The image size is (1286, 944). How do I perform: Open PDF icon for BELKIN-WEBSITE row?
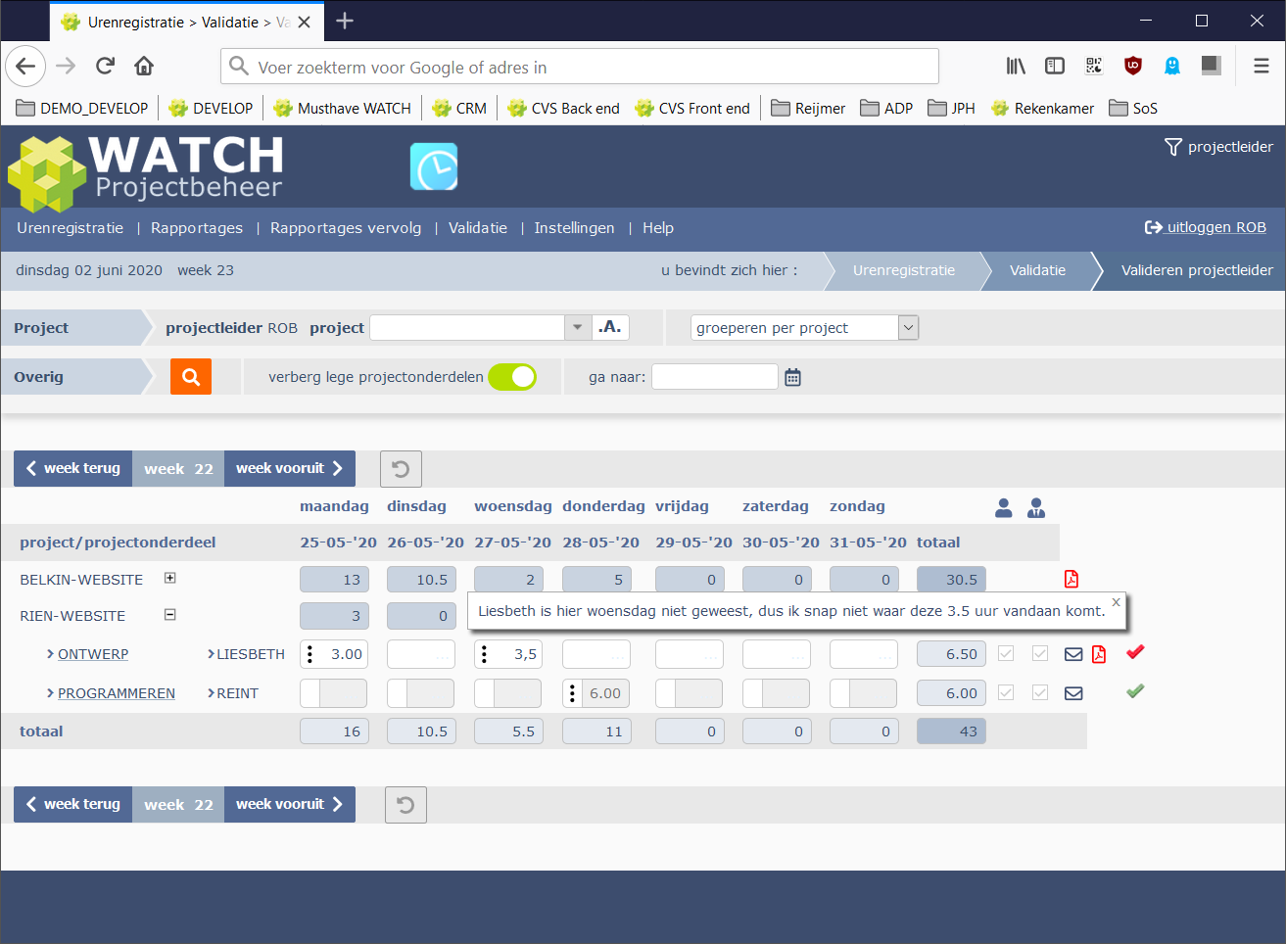pyautogui.click(x=1072, y=579)
